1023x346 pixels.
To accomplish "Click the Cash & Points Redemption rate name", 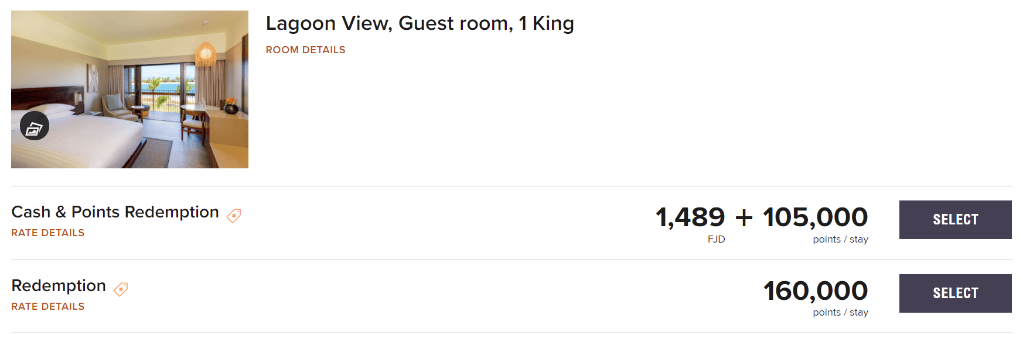I will click(x=115, y=212).
